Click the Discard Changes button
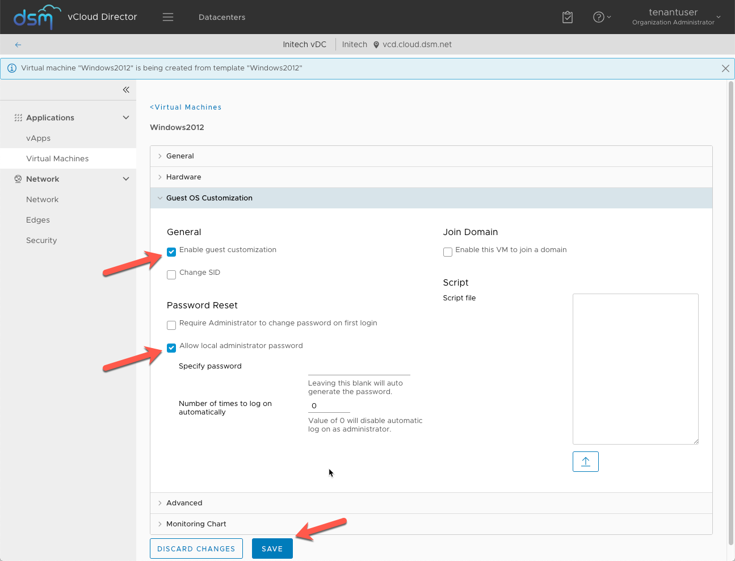Screen dimensions: 735x561 [196, 549]
